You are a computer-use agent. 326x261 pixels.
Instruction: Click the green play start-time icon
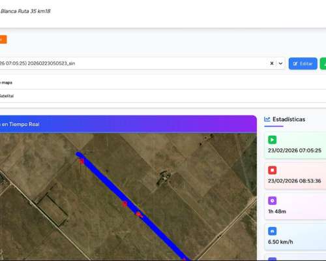[273, 140]
